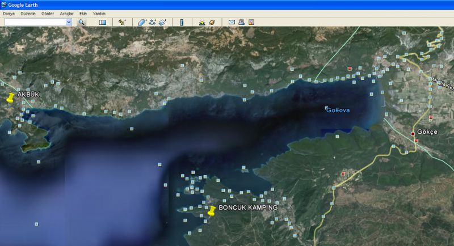Click the email envelope icon

click(x=232, y=22)
